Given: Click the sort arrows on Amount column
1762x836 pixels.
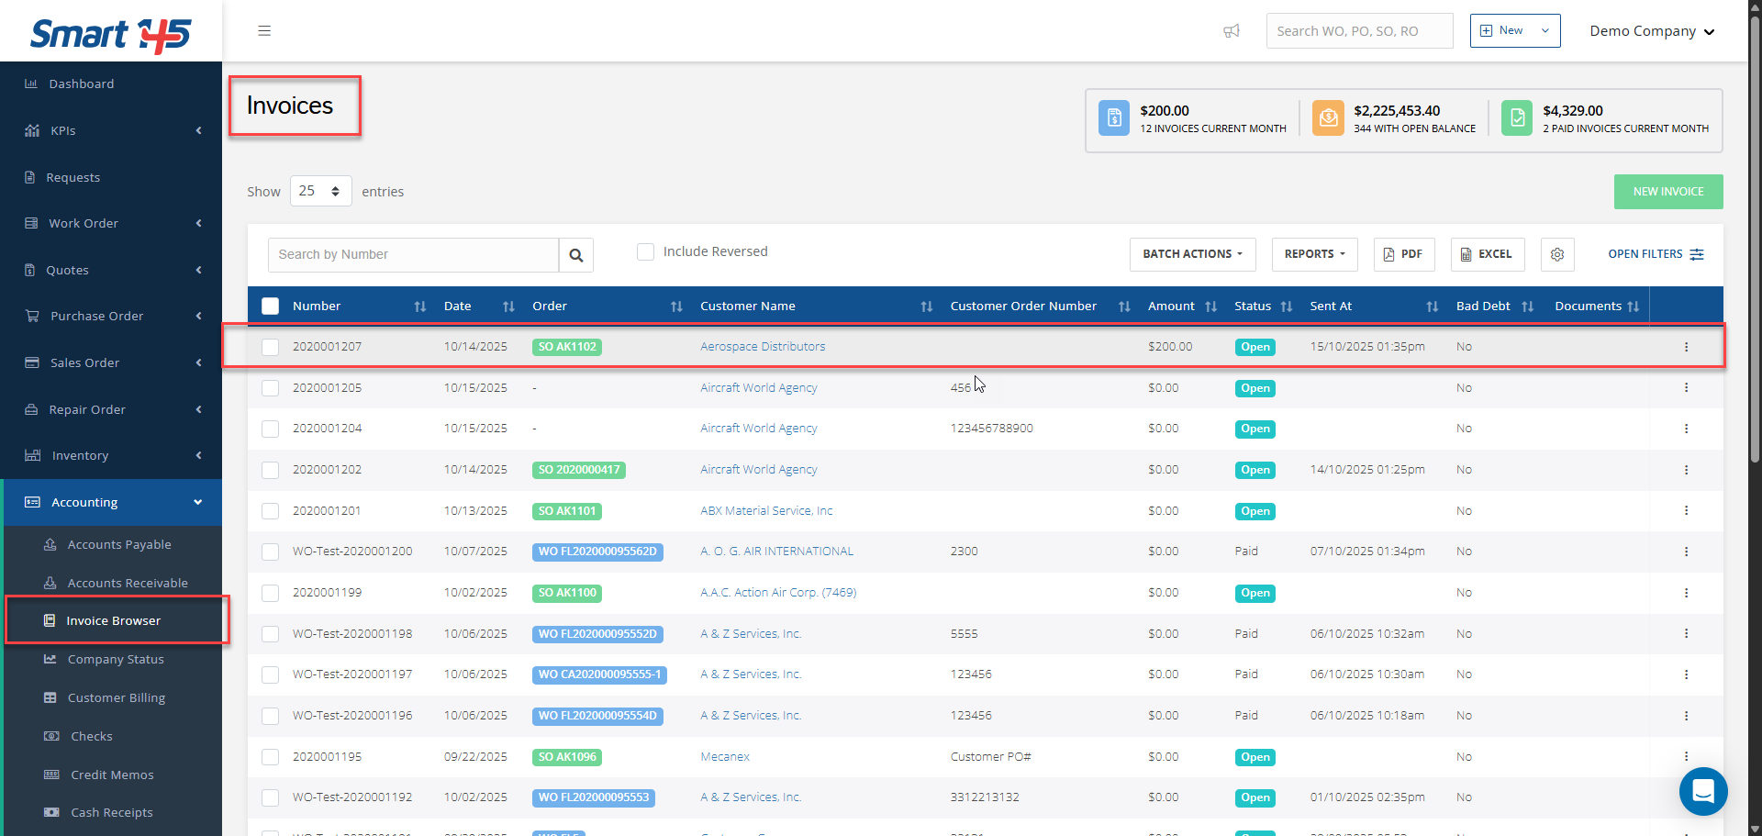Looking at the screenshot, I should click(x=1210, y=307).
